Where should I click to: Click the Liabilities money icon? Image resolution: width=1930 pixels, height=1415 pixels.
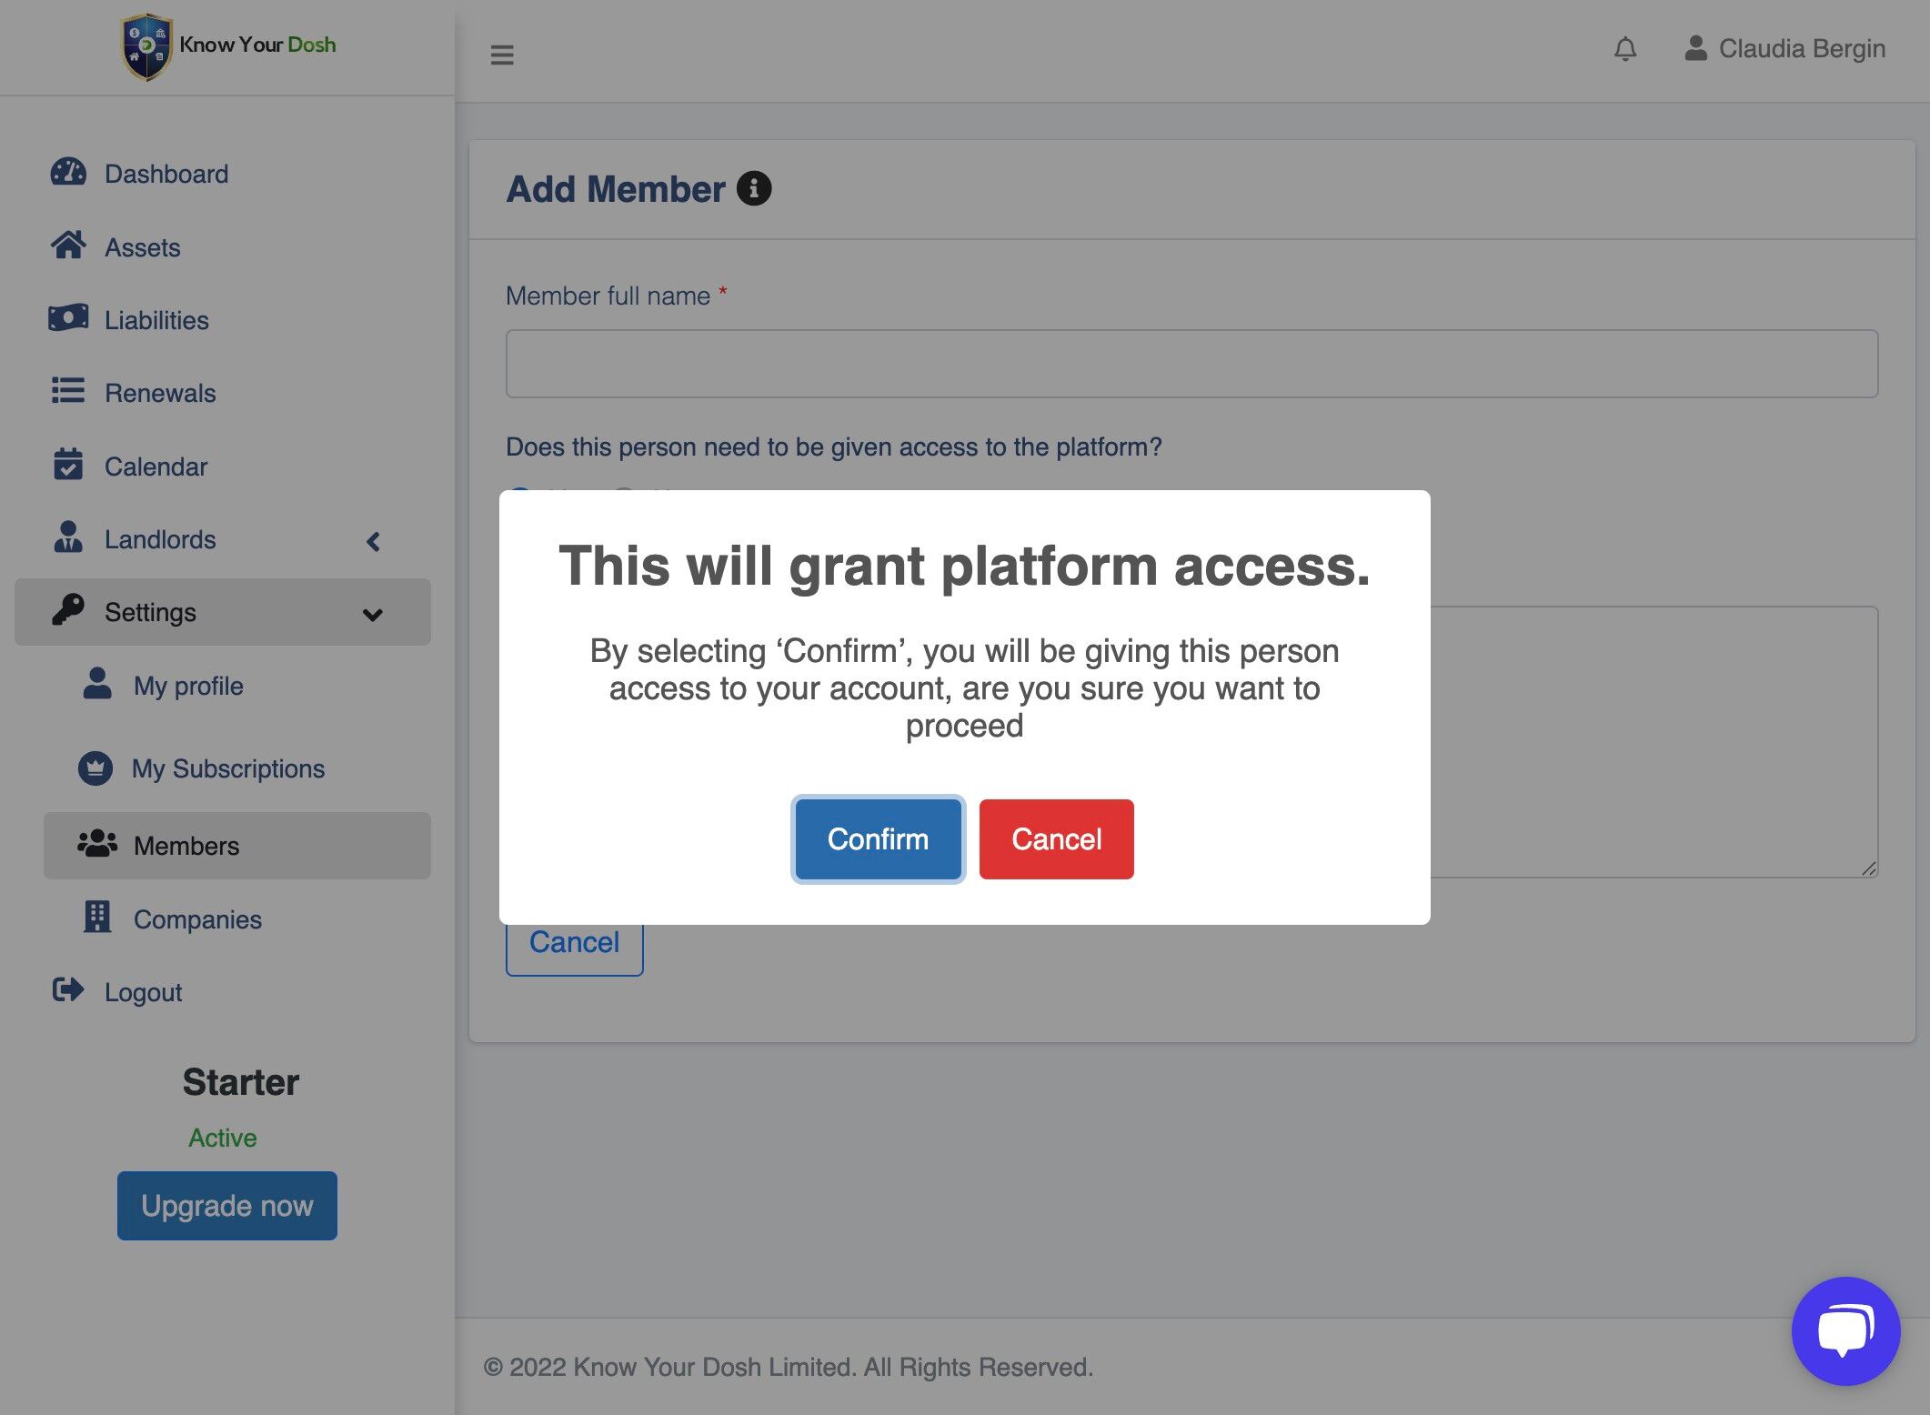[68, 318]
